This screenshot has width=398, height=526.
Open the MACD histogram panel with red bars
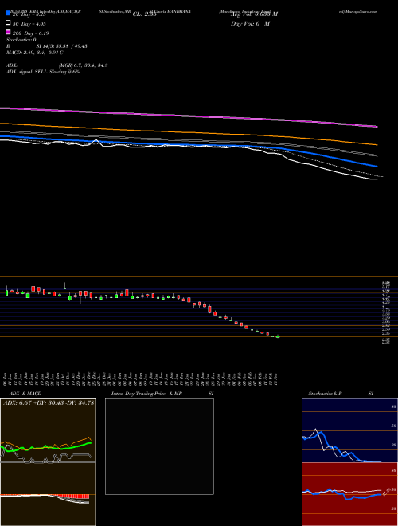(48, 494)
